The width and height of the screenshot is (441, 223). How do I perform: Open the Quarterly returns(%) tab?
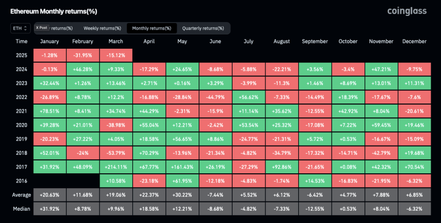pyautogui.click(x=203, y=28)
